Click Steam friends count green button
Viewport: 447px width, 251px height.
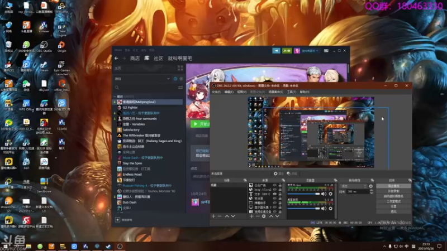[287, 51]
